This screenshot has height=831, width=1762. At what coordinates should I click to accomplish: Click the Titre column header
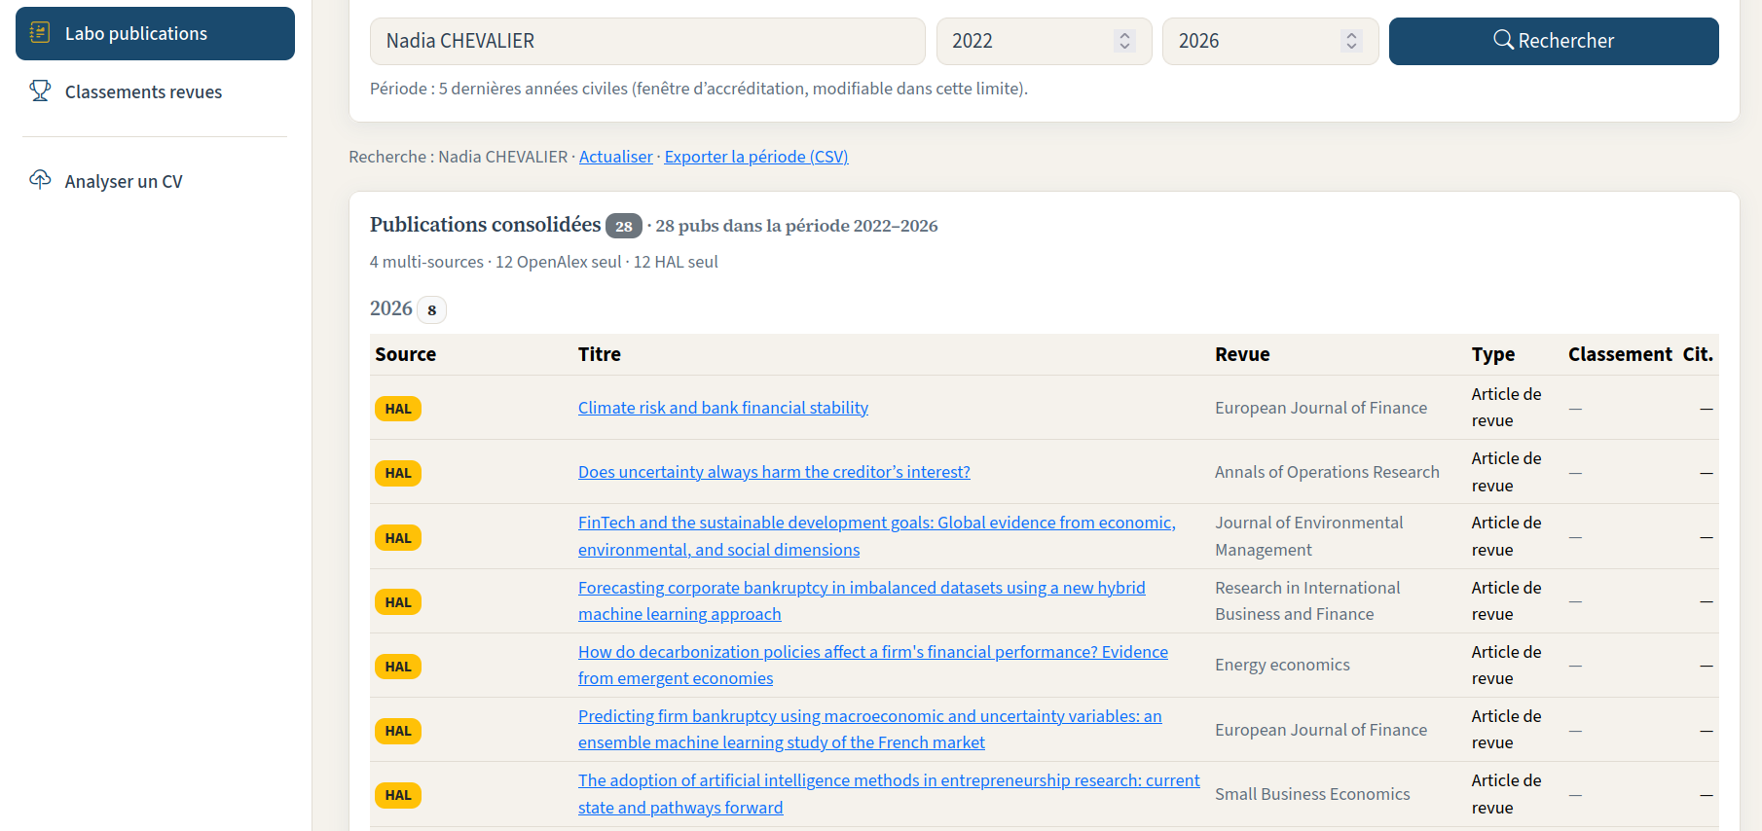point(600,354)
